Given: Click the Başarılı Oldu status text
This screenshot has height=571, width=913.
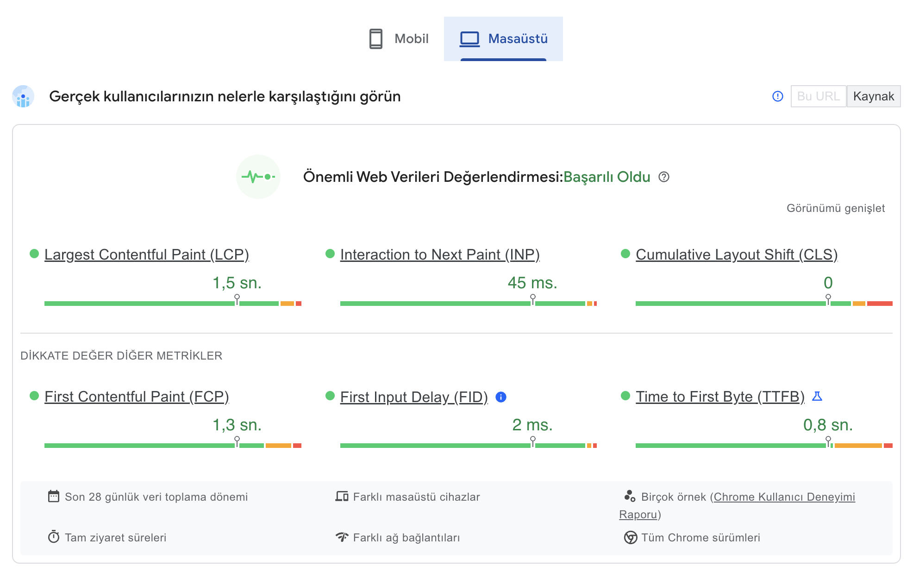Looking at the screenshot, I should [607, 177].
